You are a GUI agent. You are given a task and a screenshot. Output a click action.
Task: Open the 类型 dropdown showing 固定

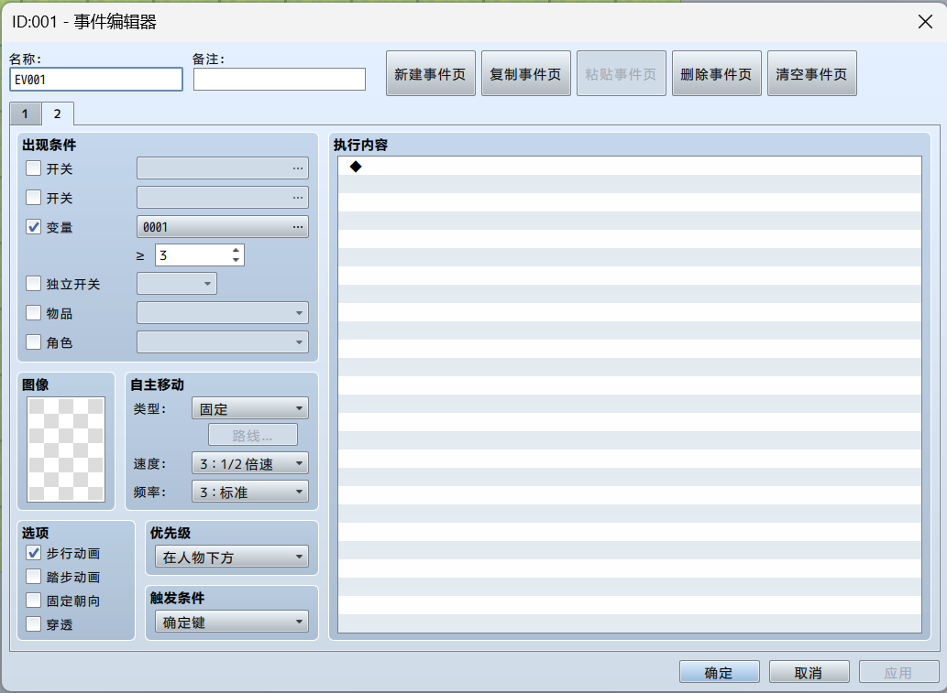250,408
